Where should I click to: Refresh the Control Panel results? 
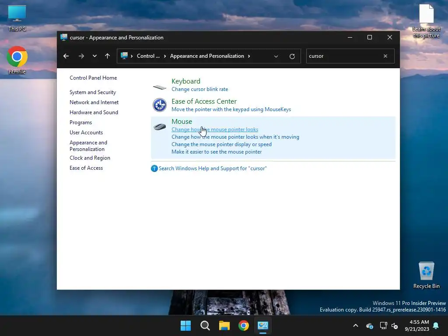tap(292, 56)
